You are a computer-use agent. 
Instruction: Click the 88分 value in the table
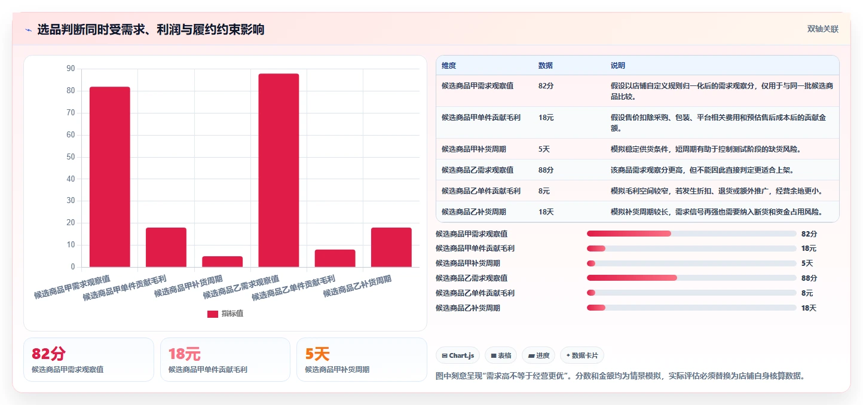546,170
